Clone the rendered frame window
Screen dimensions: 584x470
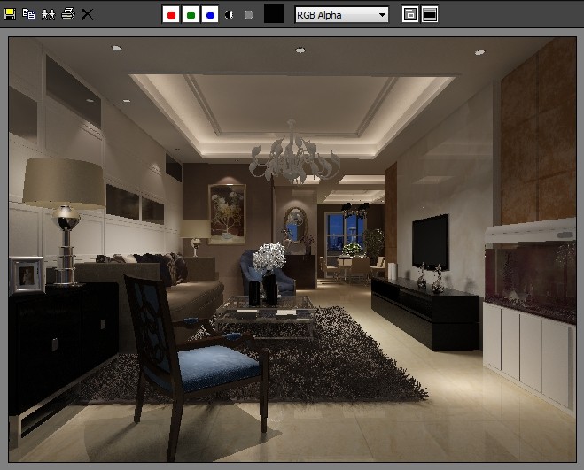(49, 14)
